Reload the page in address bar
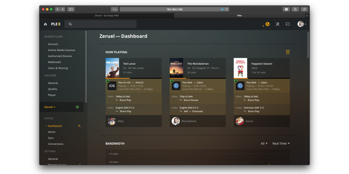 click(x=227, y=9)
